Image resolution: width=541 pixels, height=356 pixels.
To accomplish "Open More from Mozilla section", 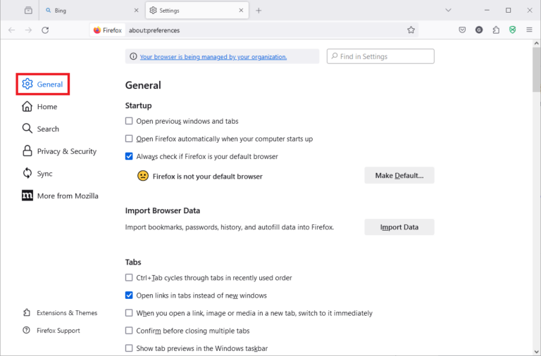I will coord(60,196).
